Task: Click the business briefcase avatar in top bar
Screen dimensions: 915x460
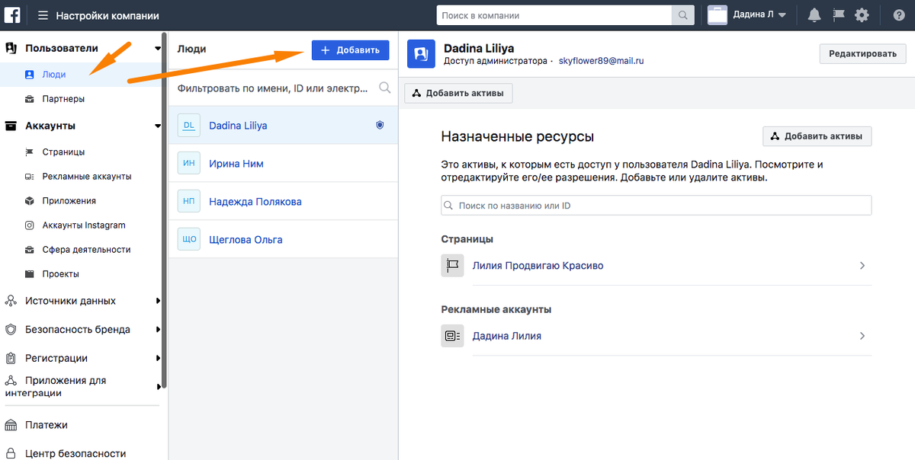Action: coord(718,15)
